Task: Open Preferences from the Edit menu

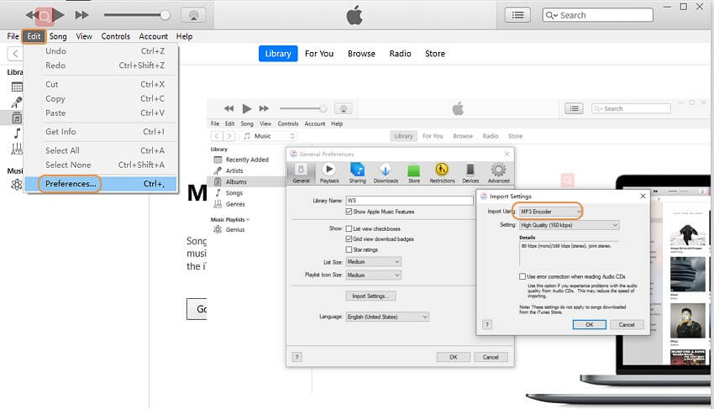Action: [x=101, y=184]
